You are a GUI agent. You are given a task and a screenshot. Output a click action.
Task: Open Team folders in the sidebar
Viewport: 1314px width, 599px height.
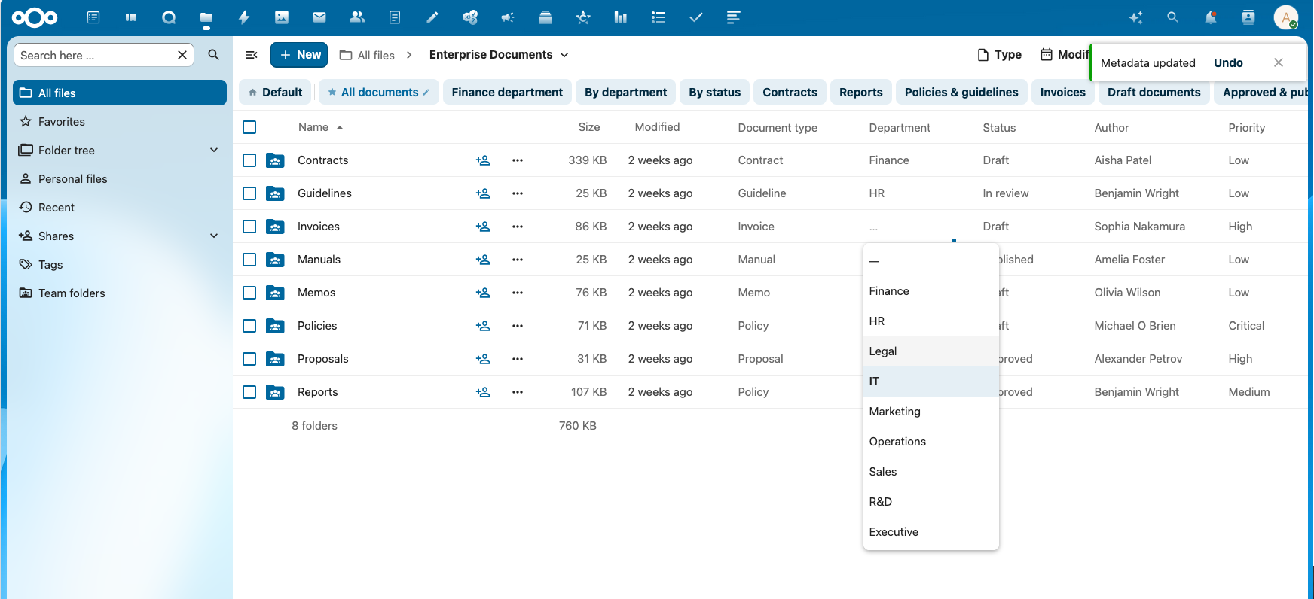click(x=120, y=293)
